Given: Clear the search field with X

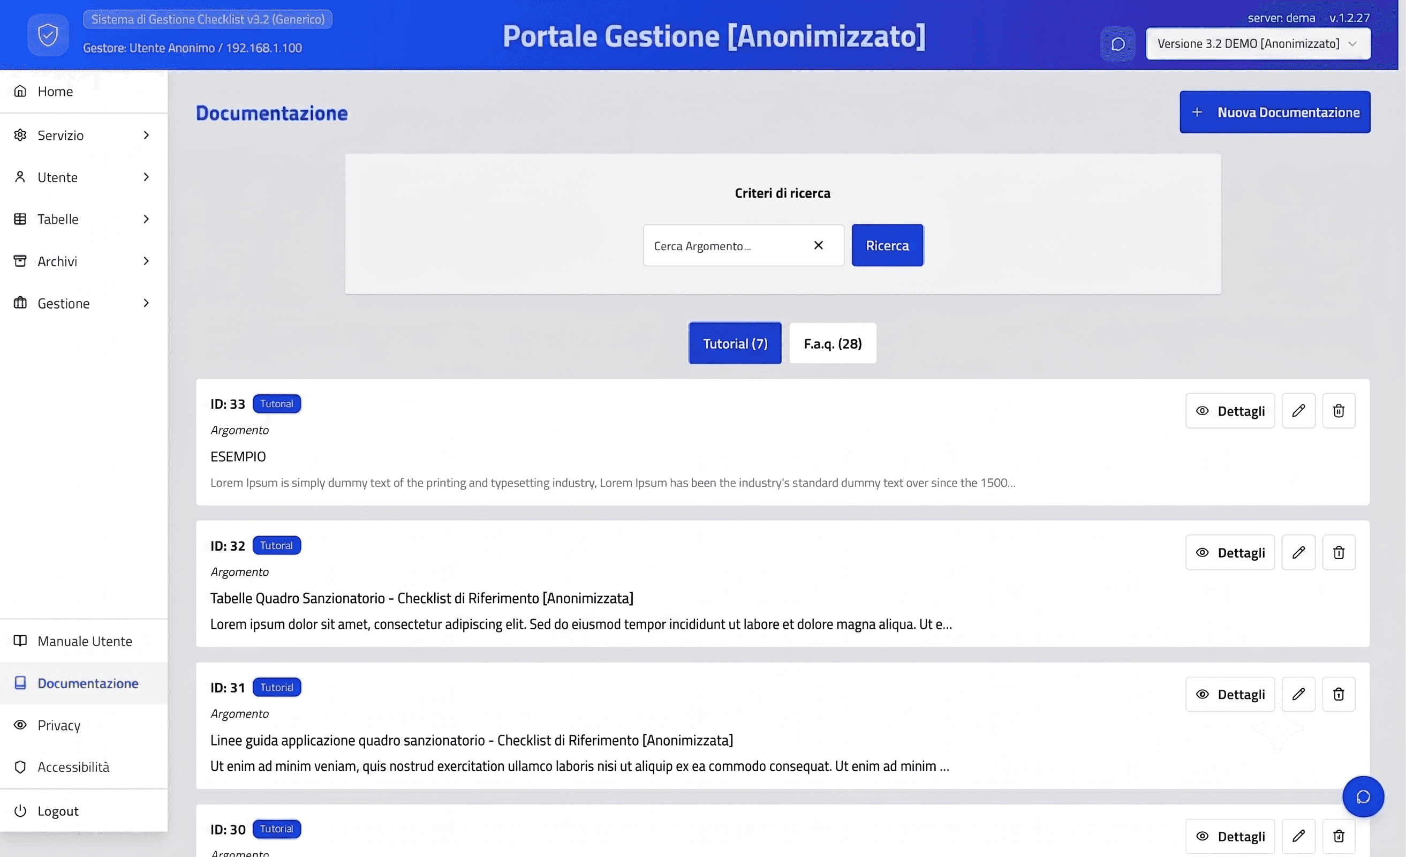Looking at the screenshot, I should pyautogui.click(x=818, y=245).
